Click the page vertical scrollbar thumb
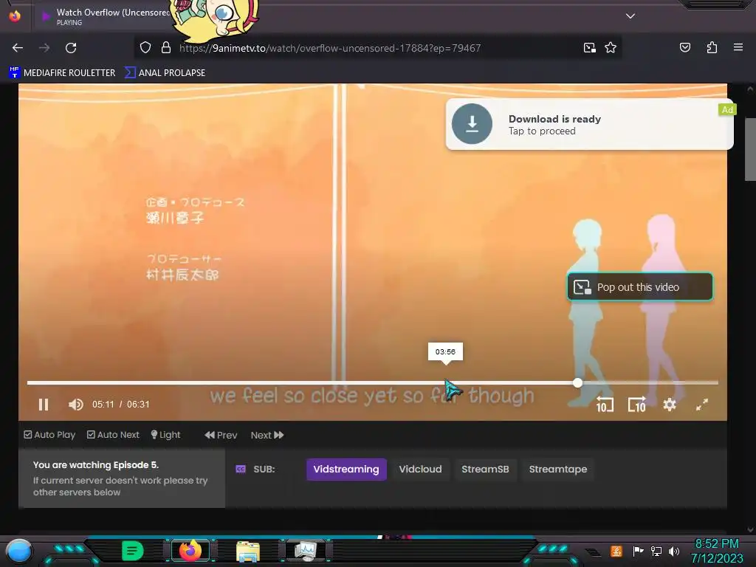Viewport: 756px width, 567px height. point(750,149)
